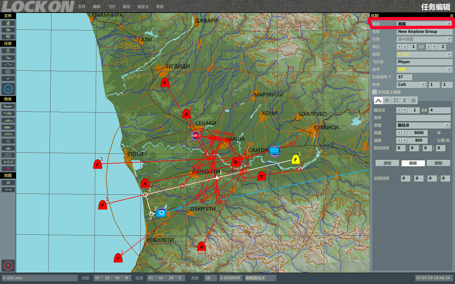Expand the 任务 task dropdown showing 战斗巡逻

(x=449, y=39)
